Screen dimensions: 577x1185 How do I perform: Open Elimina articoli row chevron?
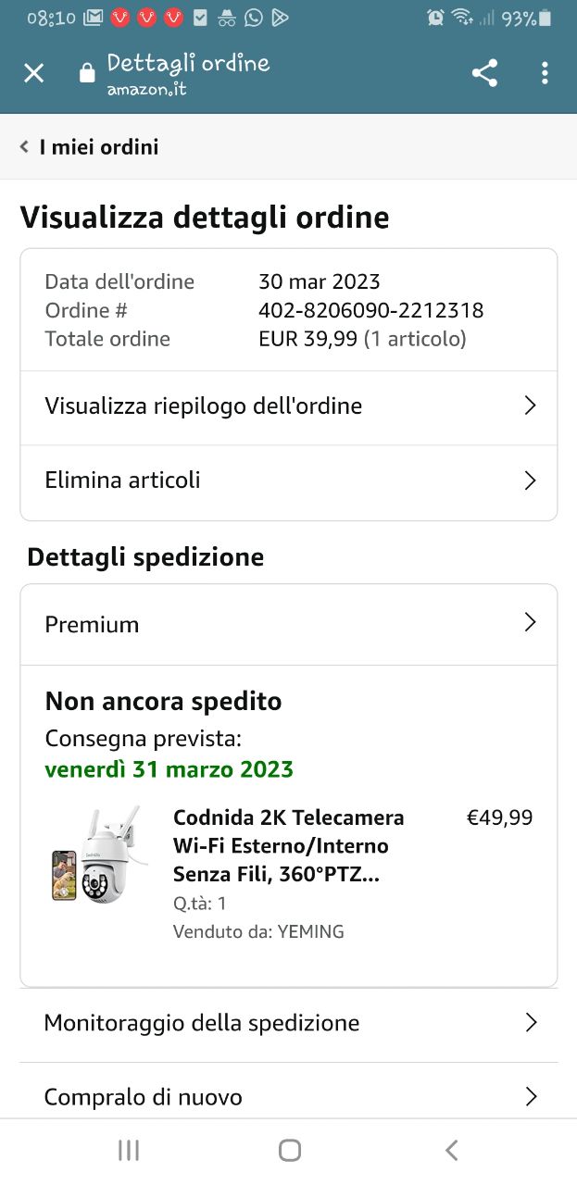click(530, 480)
